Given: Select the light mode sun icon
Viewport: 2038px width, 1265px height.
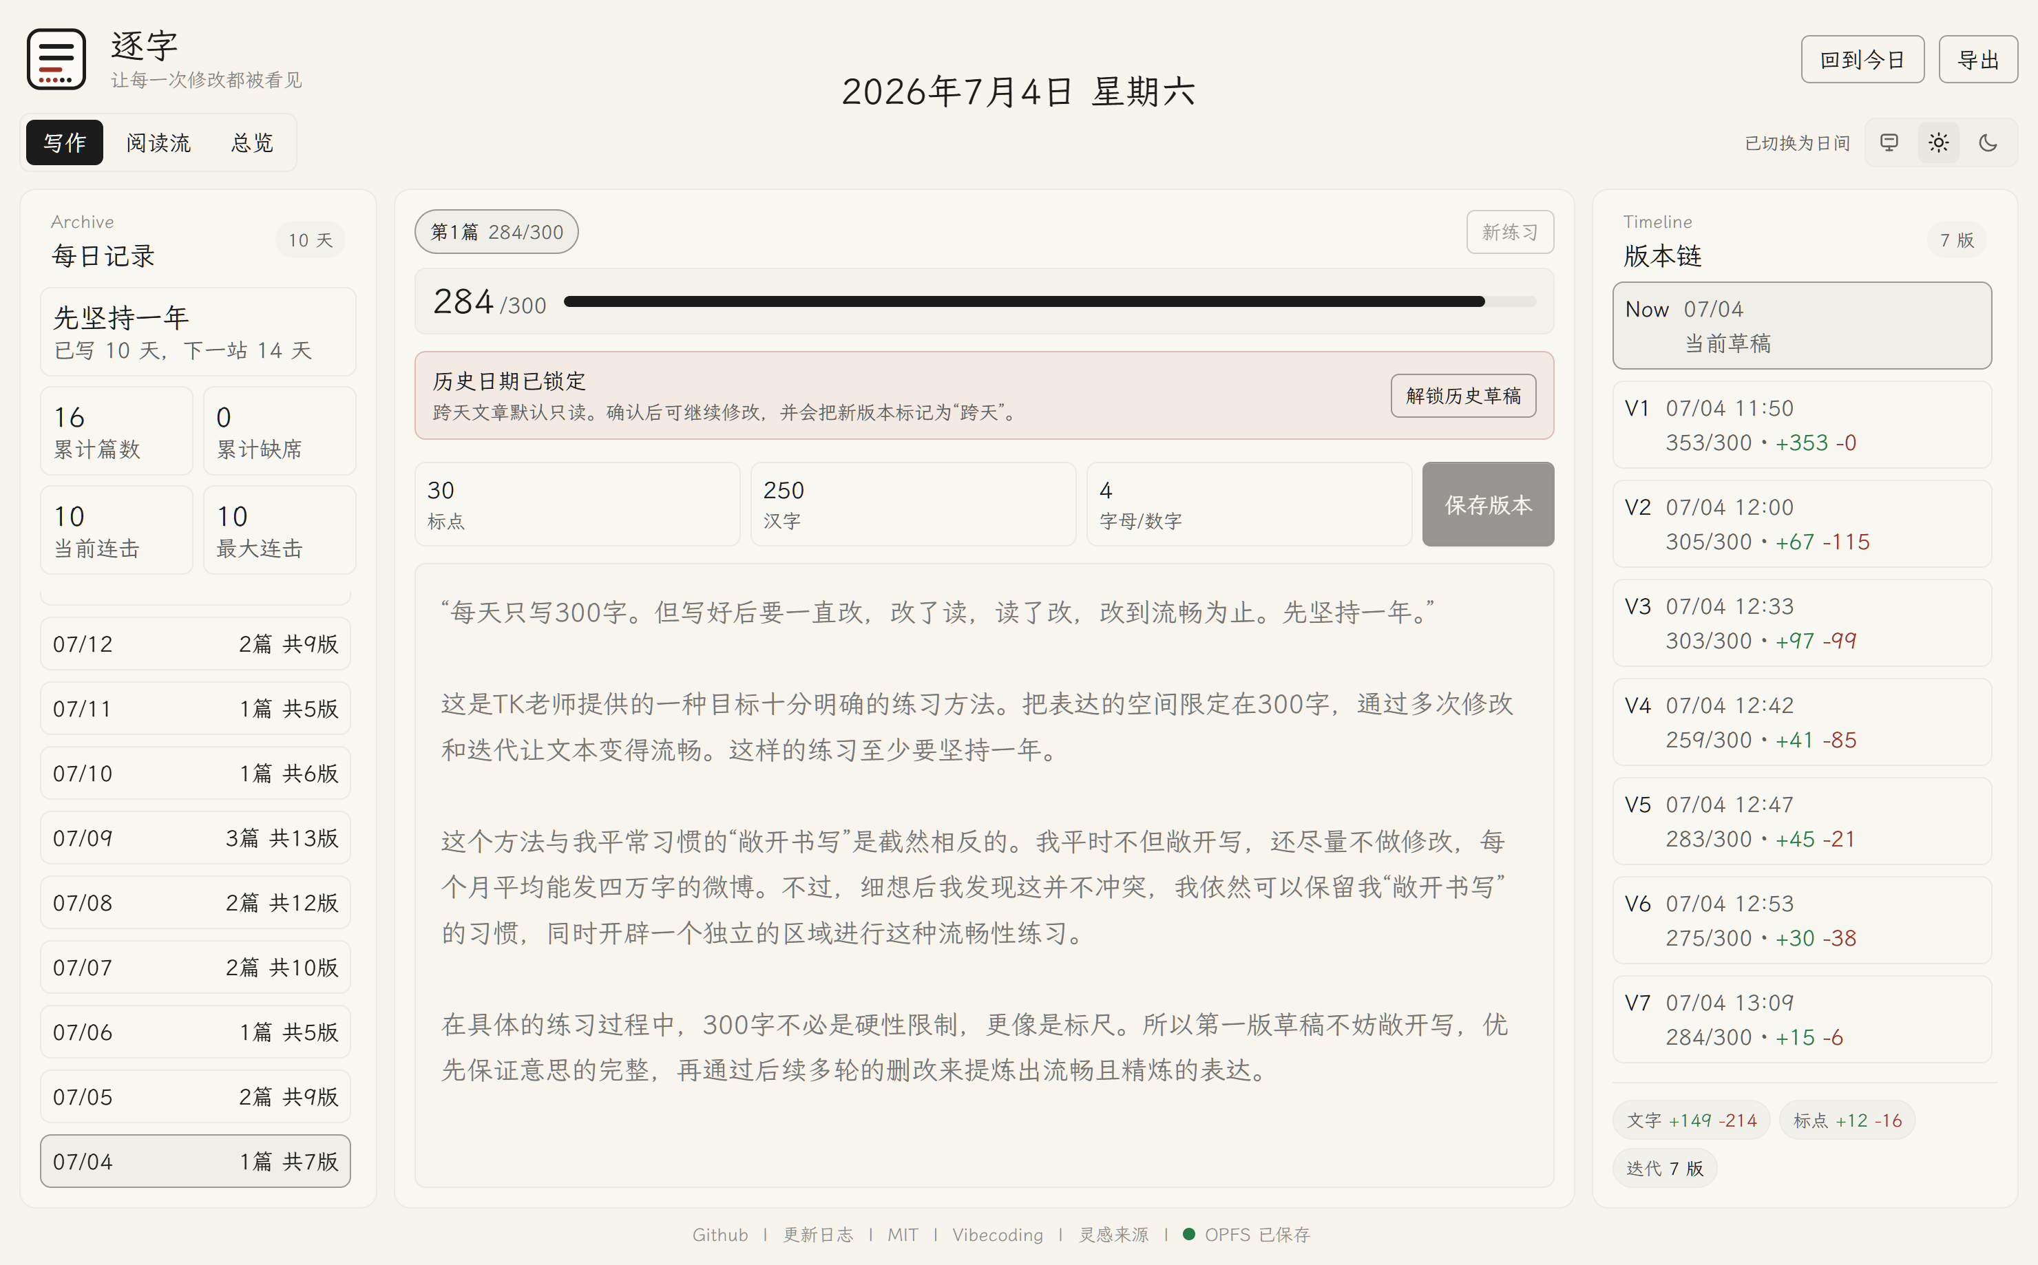Looking at the screenshot, I should (1938, 142).
